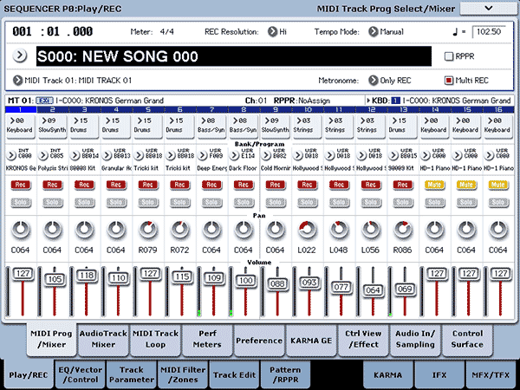Toggle the Mute button on track 16

(497, 185)
